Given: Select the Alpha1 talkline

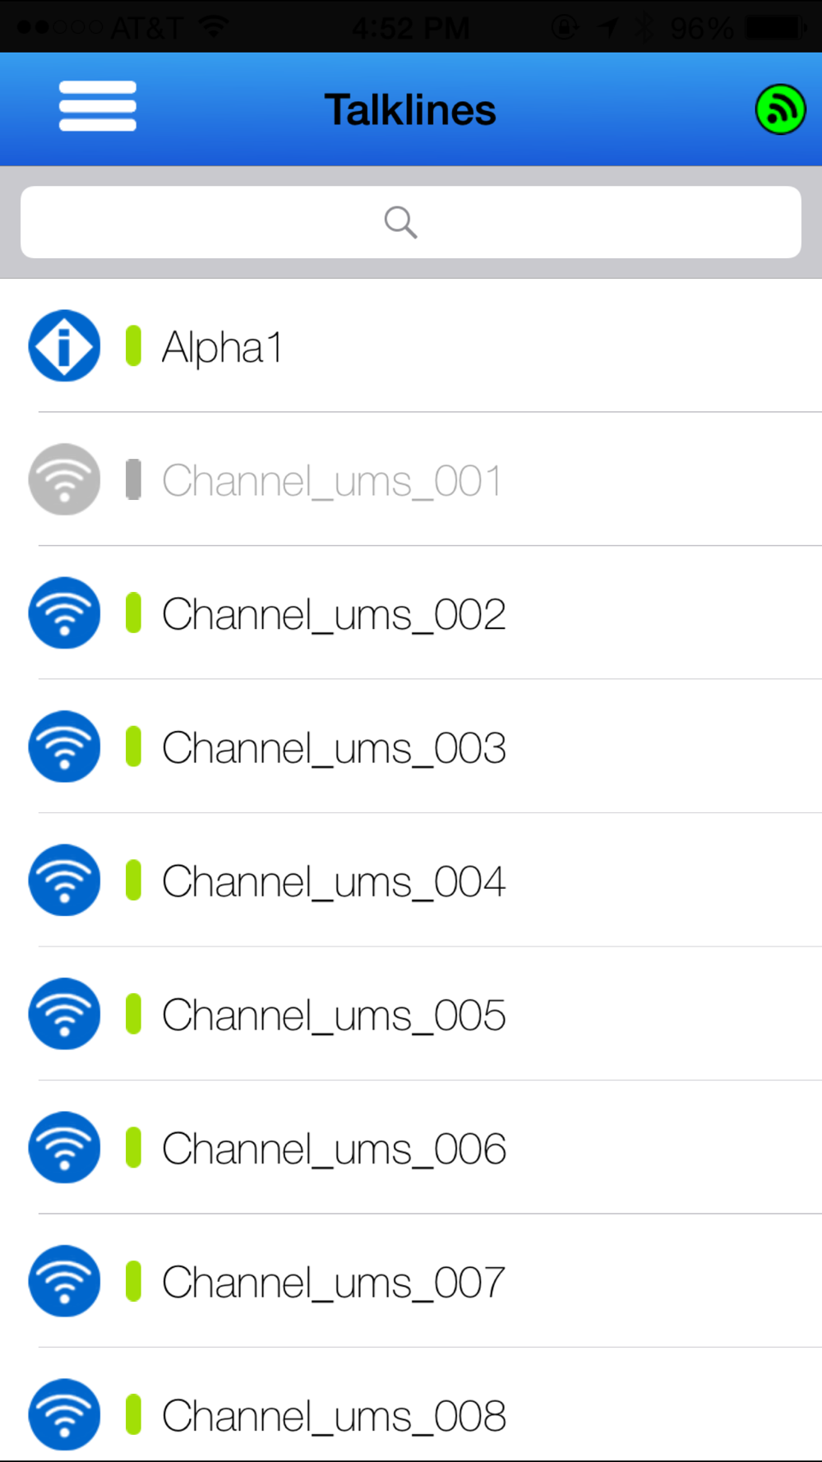Looking at the screenshot, I should click(411, 345).
